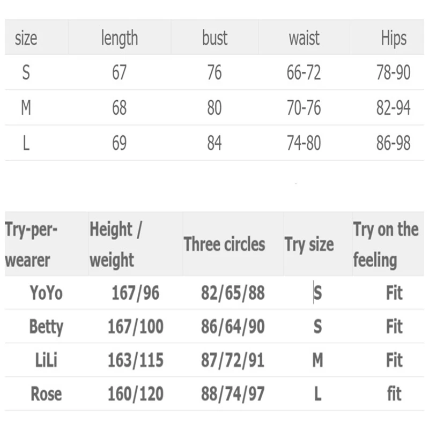
Task: Click the 'Try size' header cell
Action: (309, 245)
